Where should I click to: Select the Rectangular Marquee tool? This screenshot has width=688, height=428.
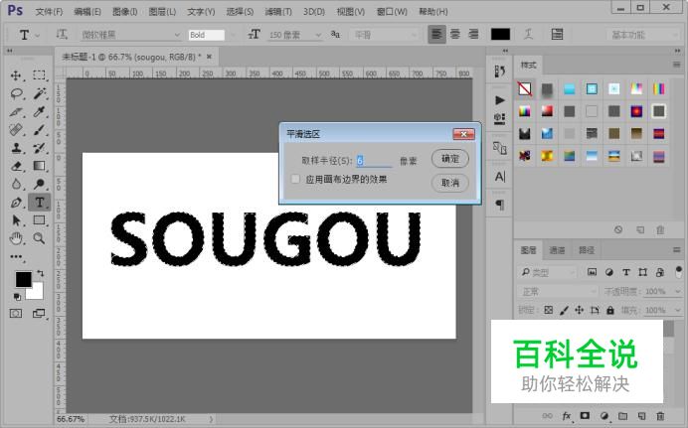coord(39,75)
